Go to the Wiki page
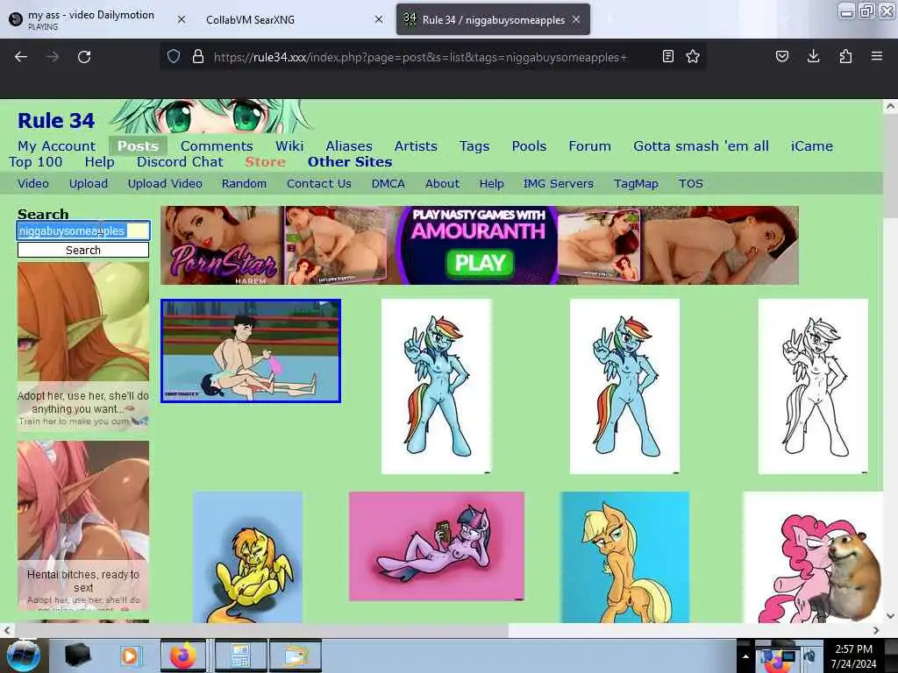 point(289,146)
